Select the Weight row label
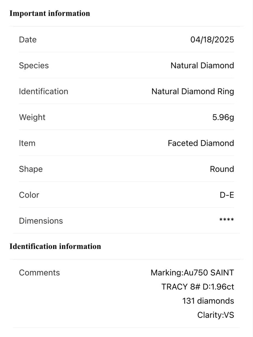The width and height of the screenshot is (253, 337). coord(32,117)
